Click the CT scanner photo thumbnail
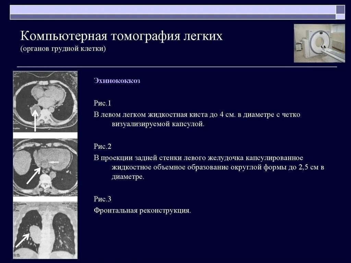The image size is (351, 263). coord(319,43)
